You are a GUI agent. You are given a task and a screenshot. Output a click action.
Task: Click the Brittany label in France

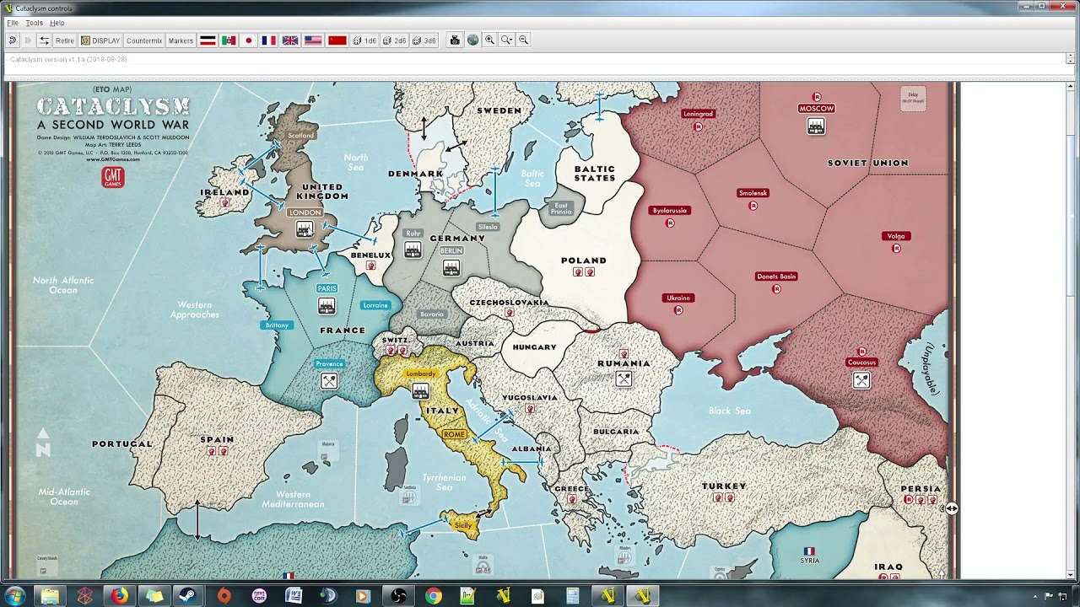[x=277, y=325]
